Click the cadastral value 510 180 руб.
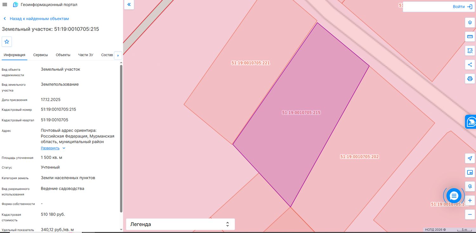476x233 pixels. tap(53, 214)
